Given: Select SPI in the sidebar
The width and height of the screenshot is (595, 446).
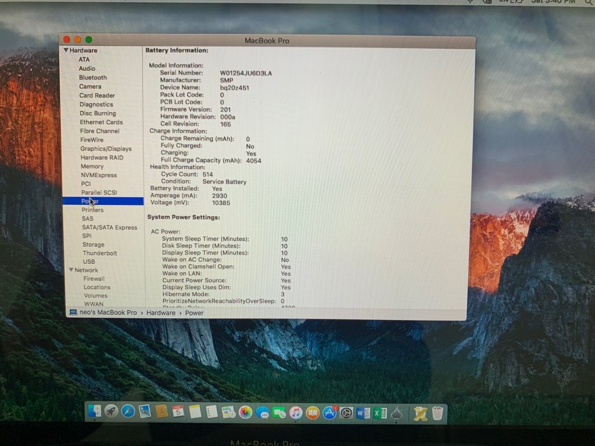Looking at the screenshot, I should (x=87, y=236).
